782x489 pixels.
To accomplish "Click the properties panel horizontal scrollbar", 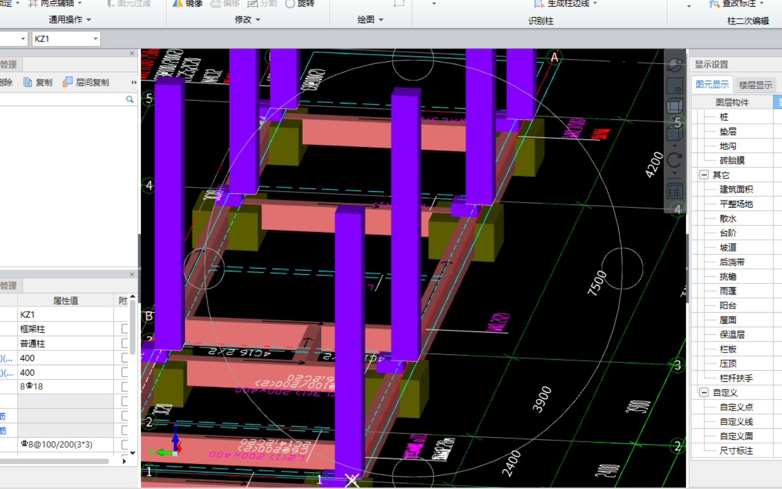I will coord(54,461).
